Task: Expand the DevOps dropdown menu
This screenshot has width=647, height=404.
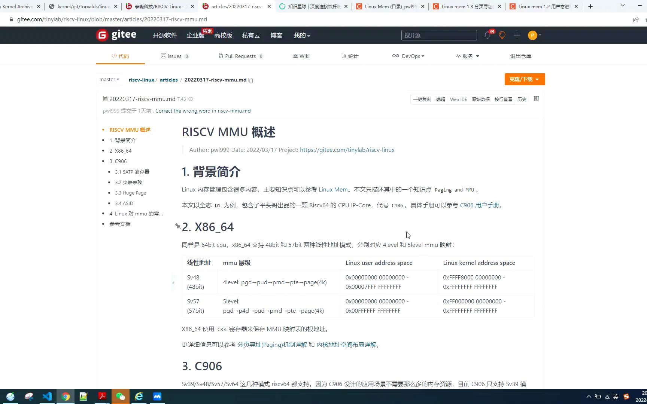Action: tap(408, 56)
